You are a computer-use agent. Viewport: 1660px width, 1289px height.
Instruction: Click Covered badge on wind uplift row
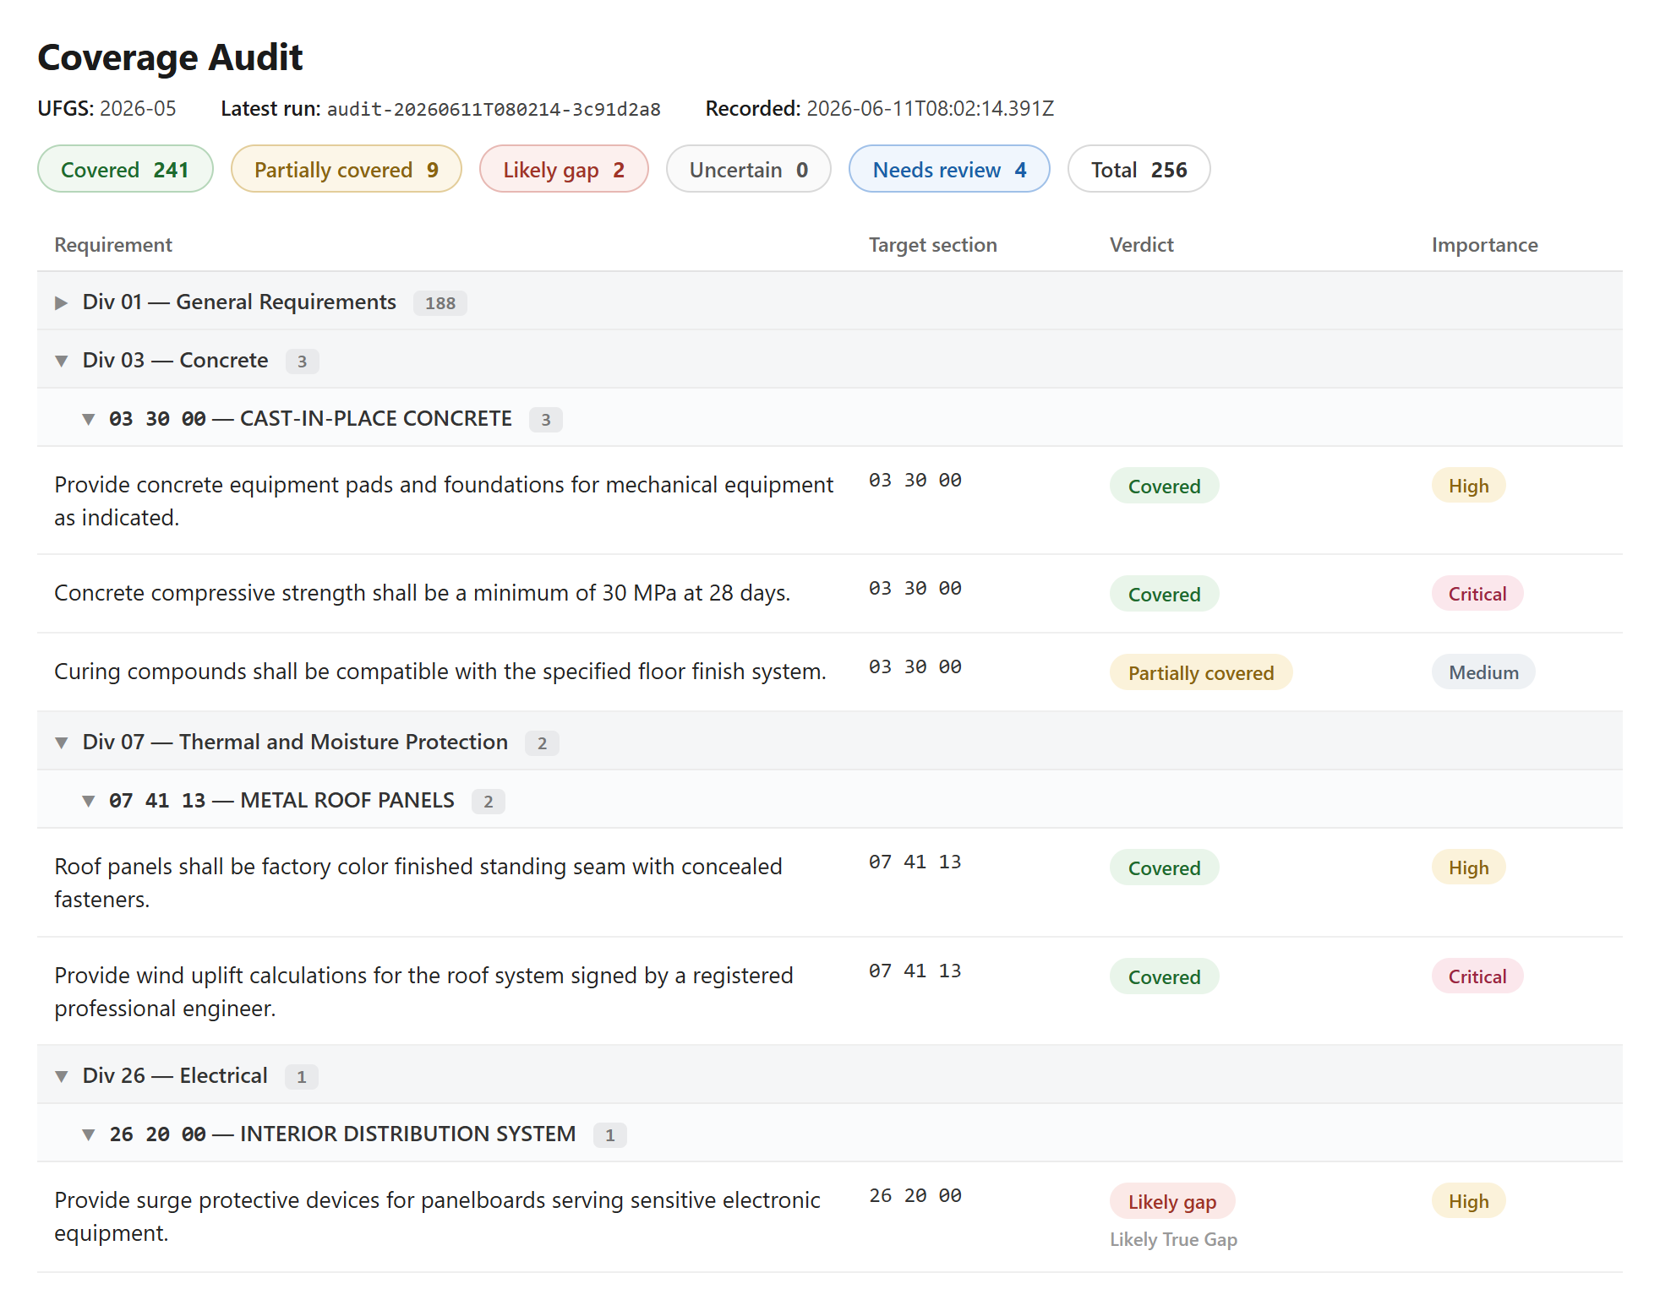tap(1164, 976)
